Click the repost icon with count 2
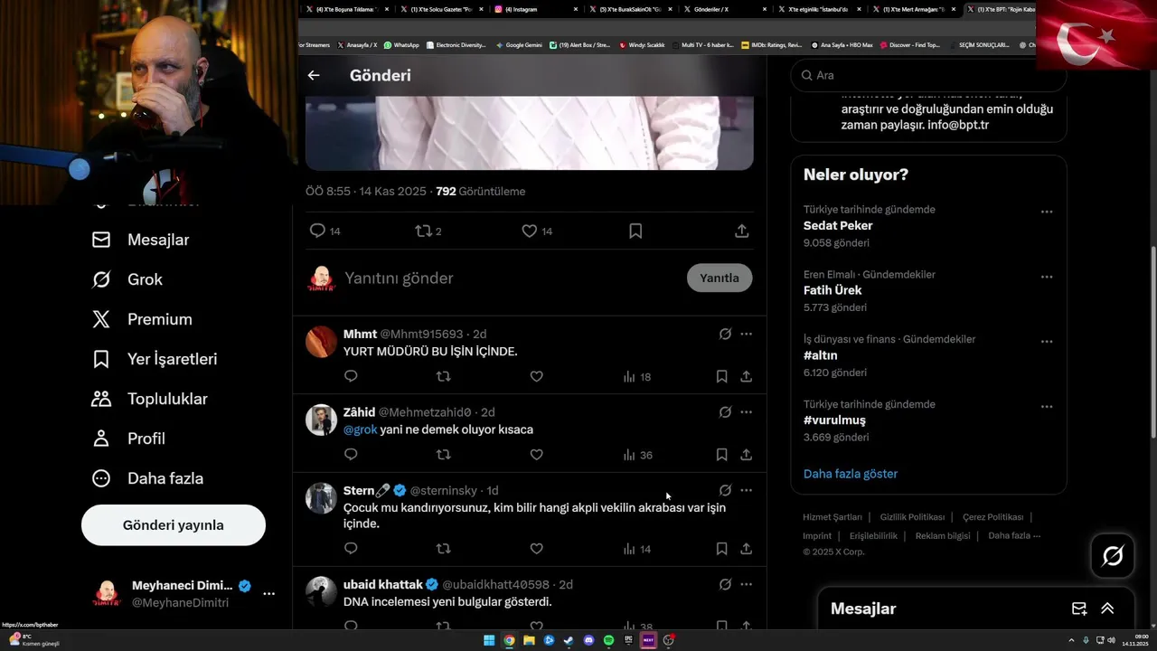Image resolution: width=1157 pixels, height=651 pixels. click(x=423, y=231)
